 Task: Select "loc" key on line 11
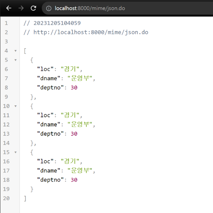[x=45, y=115]
